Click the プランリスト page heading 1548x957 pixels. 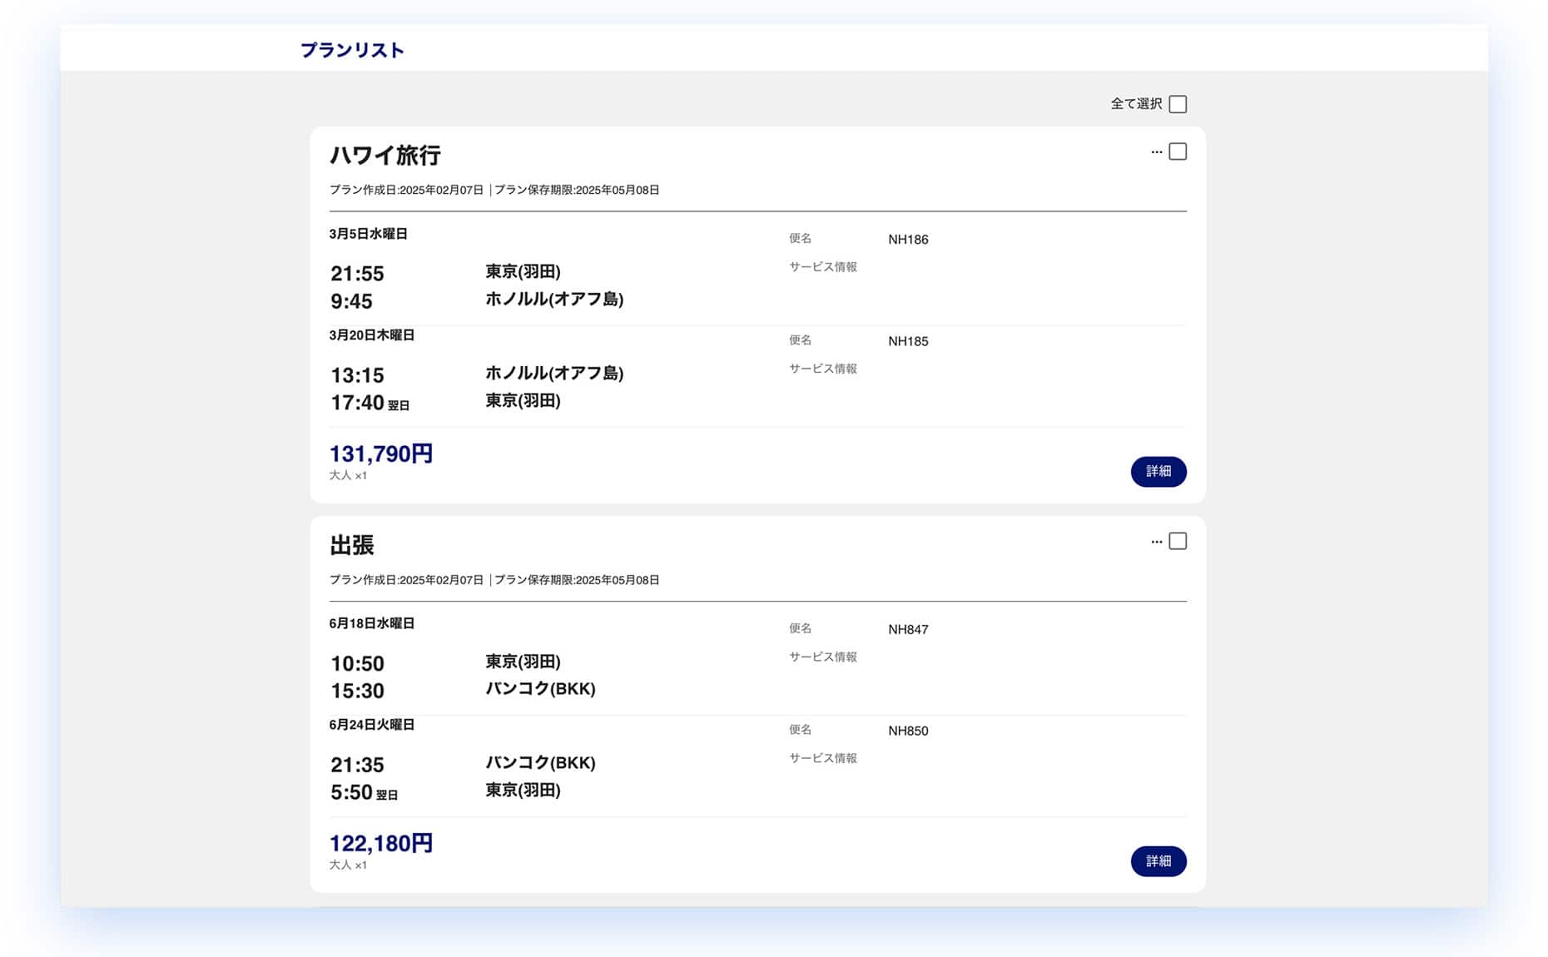tap(352, 51)
